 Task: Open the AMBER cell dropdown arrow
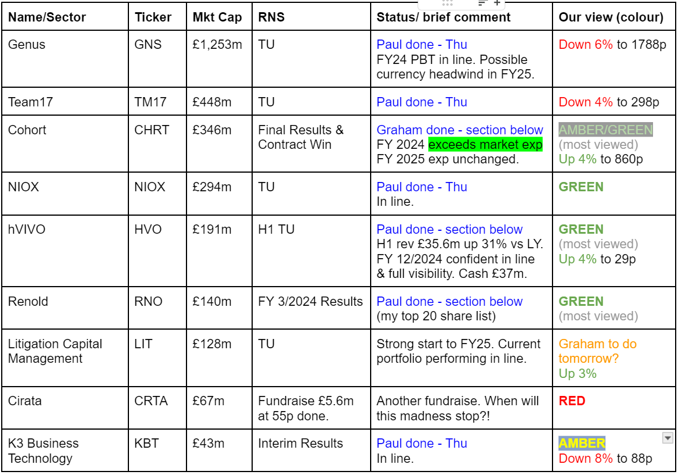pyautogui.click(x=668, y=438)
